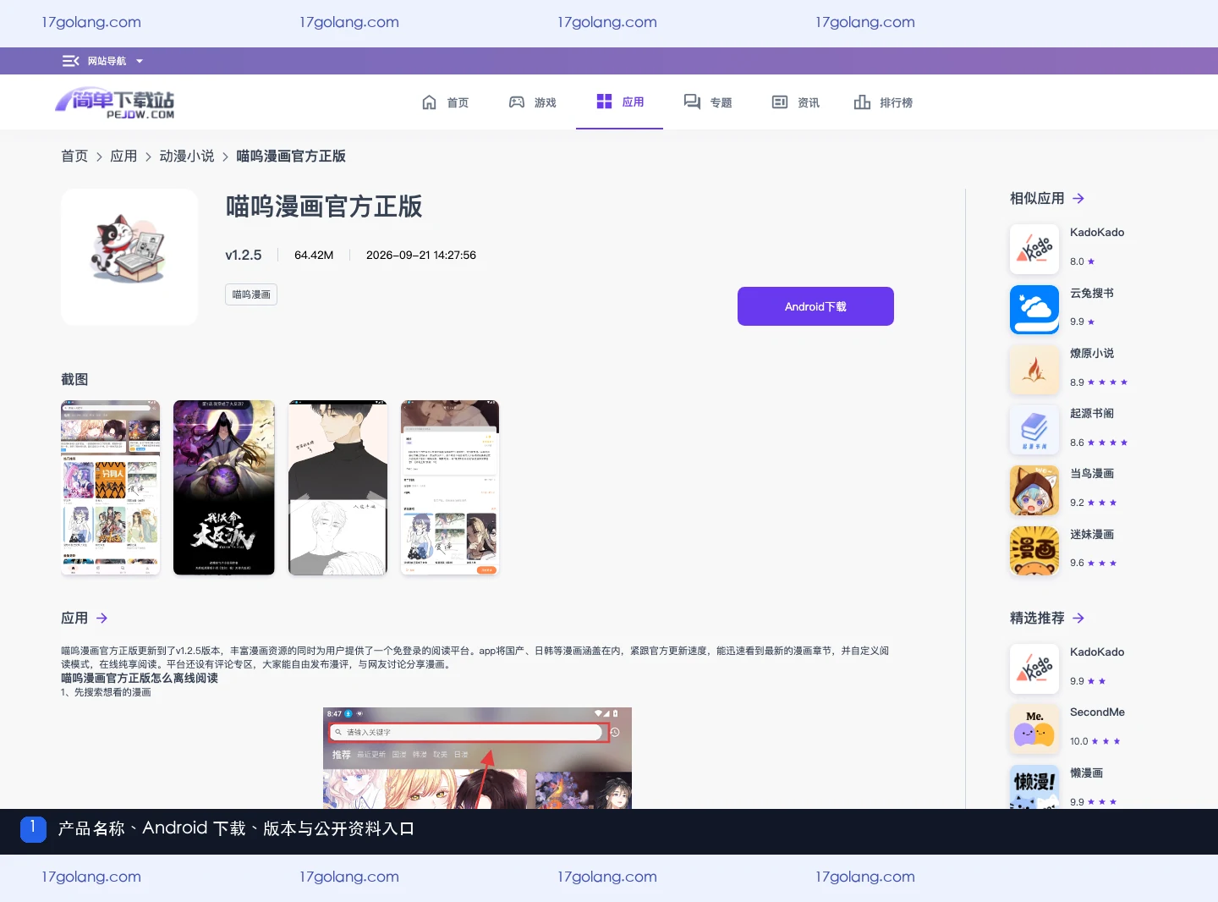The image size is (1218, 902).
Task: Switch to the 资讯 news tab
Action: point(795,102)
